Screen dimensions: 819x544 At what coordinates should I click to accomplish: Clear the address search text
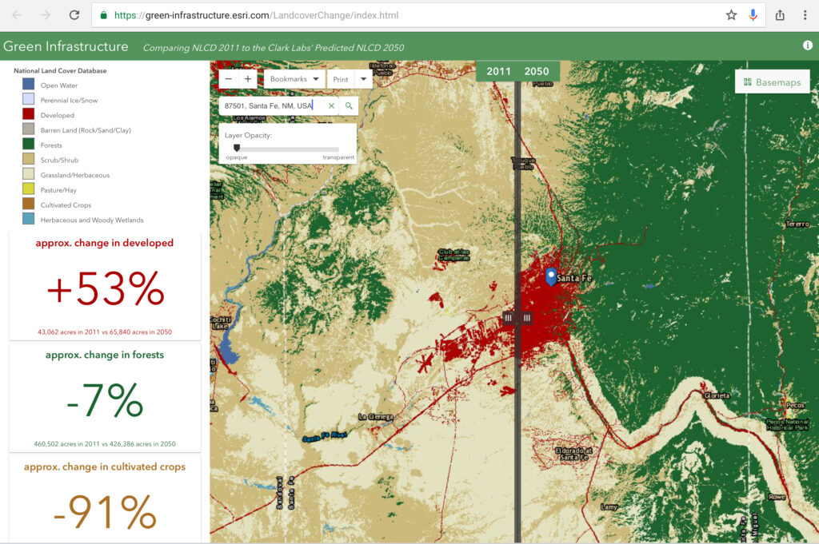331,105
